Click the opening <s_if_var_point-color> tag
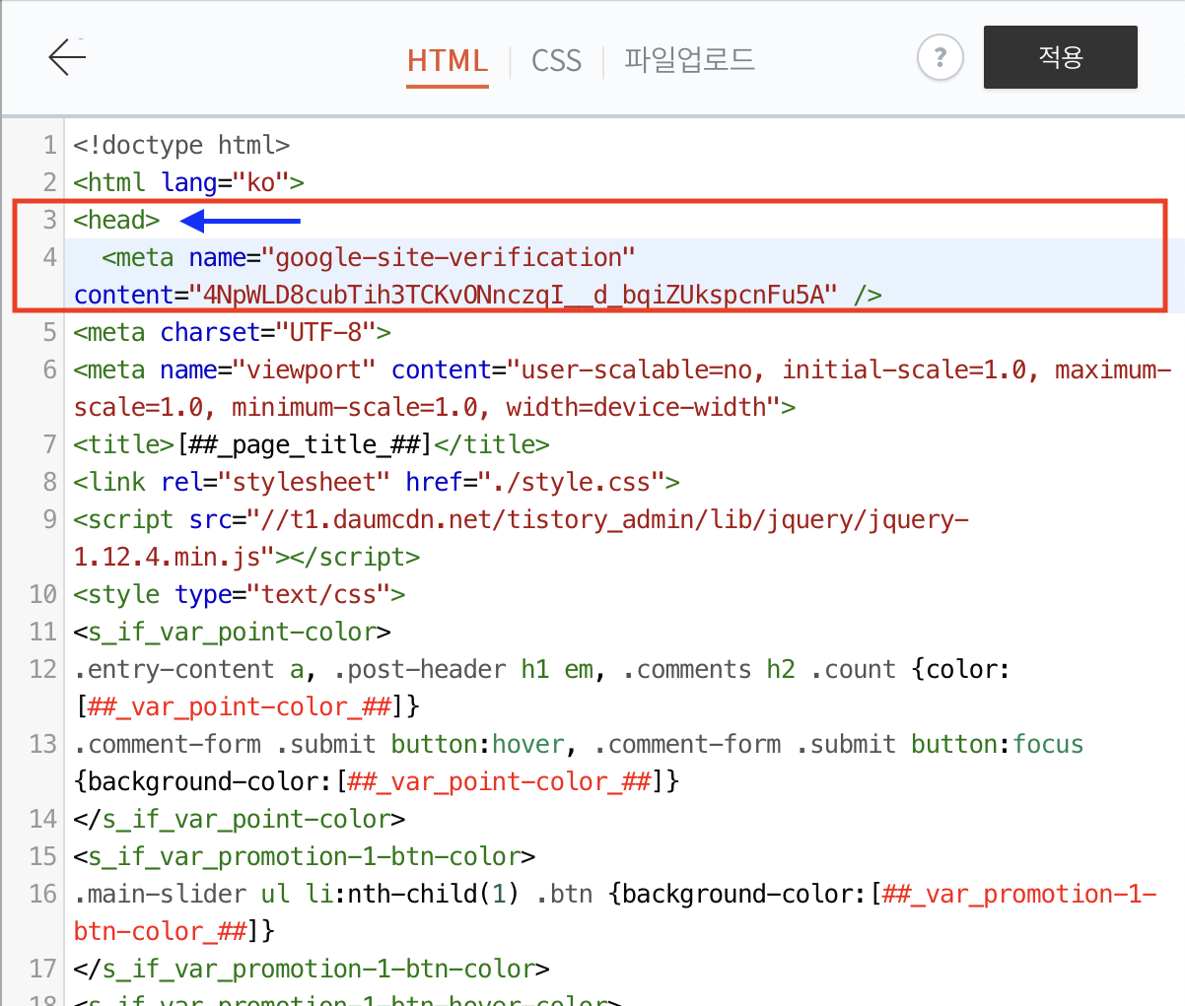This screenshot has width=1185, height=1006. pos(232,632)
